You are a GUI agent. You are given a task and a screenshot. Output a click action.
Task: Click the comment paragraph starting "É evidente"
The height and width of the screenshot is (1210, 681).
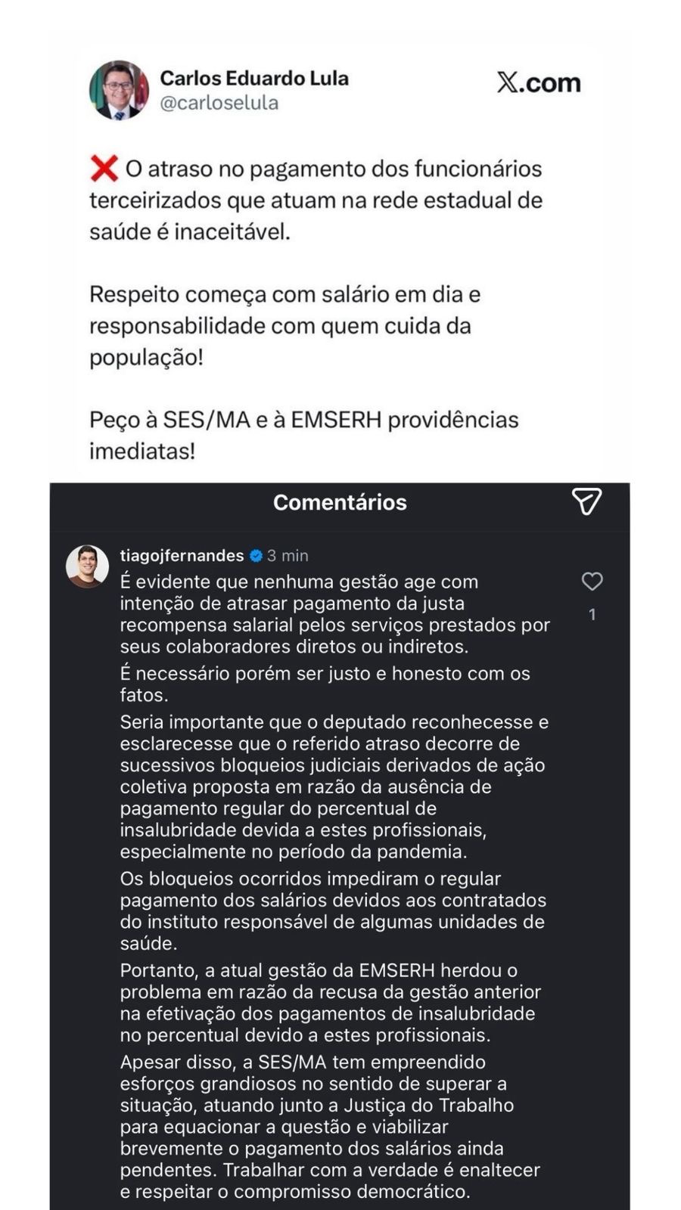(x=334, y=614)
